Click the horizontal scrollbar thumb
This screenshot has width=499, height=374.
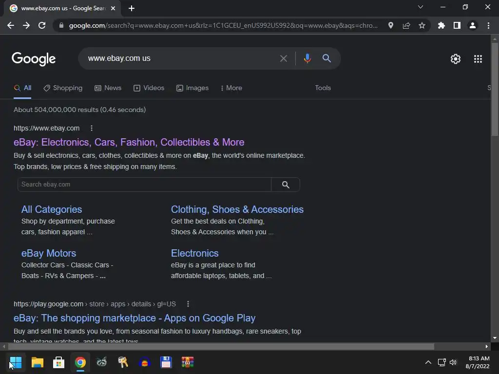[221, 346]
